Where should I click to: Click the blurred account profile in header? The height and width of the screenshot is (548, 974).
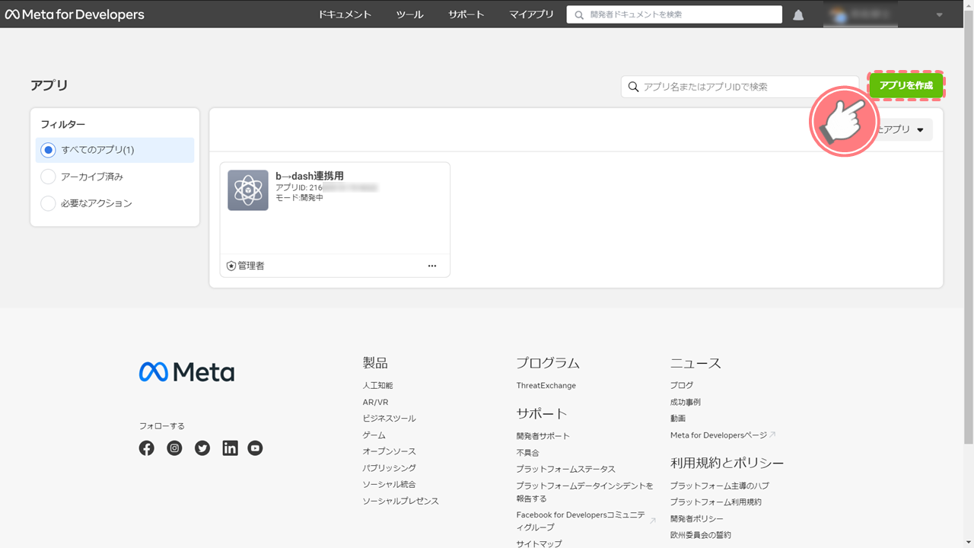861,14
